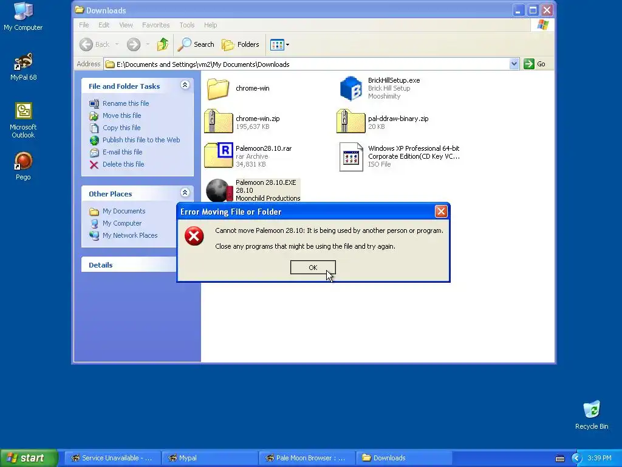This screenshot has width=622, height=467.
Task: Open the View menu
Action: pyautogui.click(x=126, y=25)
